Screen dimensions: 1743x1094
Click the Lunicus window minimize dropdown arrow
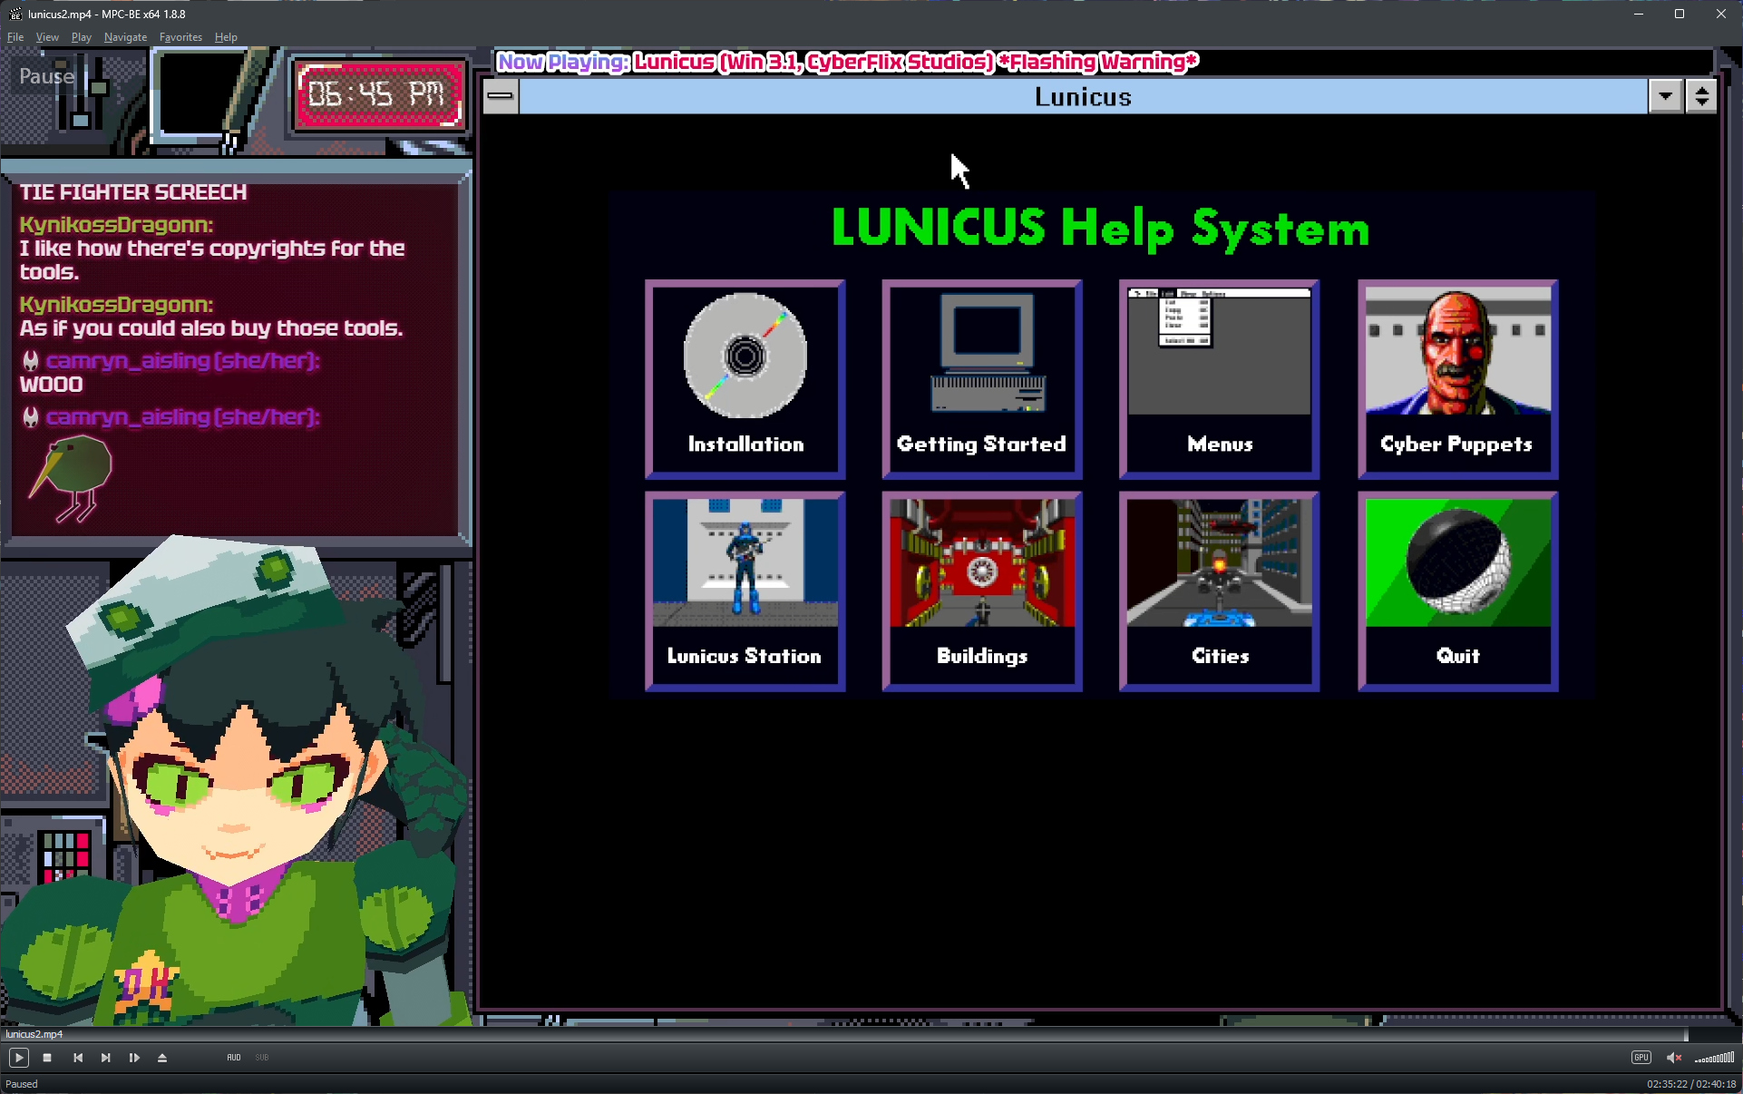pos(1665,96)
